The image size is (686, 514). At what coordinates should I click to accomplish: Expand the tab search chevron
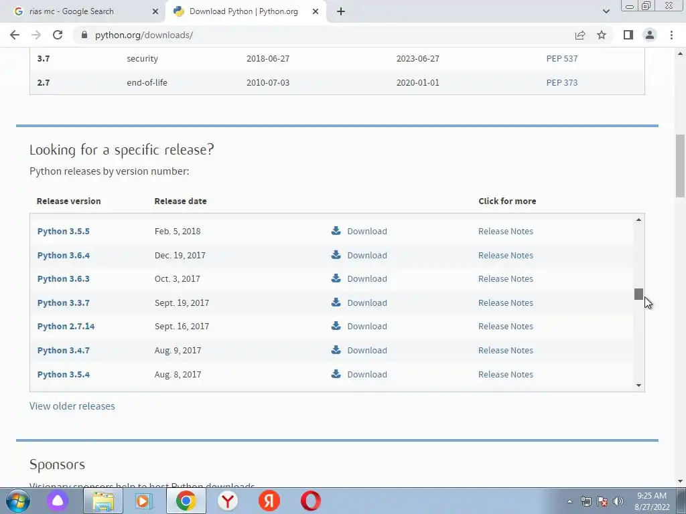(x=606, y=11)
